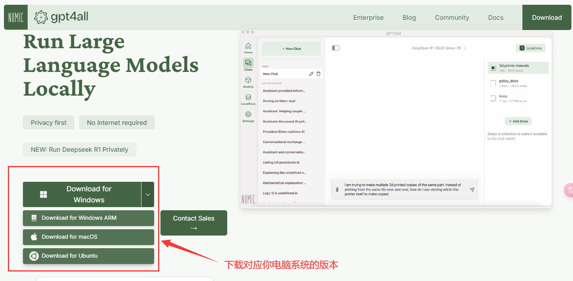
Task: Click the Contact Sales button
Action: [x=194, y=223]
